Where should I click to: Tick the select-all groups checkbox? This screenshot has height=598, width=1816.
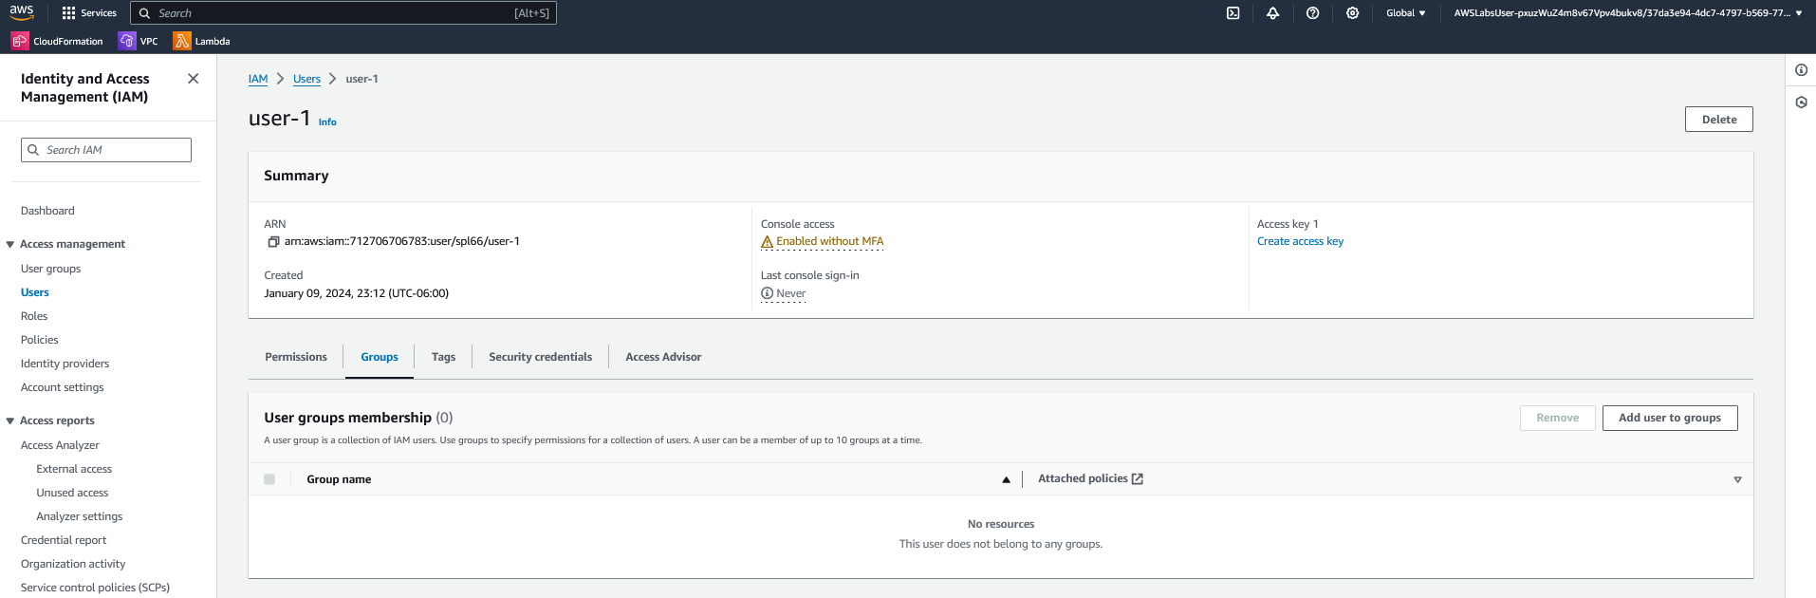[x=269, y=479]
